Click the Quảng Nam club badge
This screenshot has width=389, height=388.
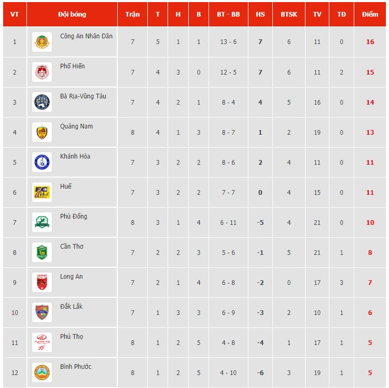click(x=41, y=132)
